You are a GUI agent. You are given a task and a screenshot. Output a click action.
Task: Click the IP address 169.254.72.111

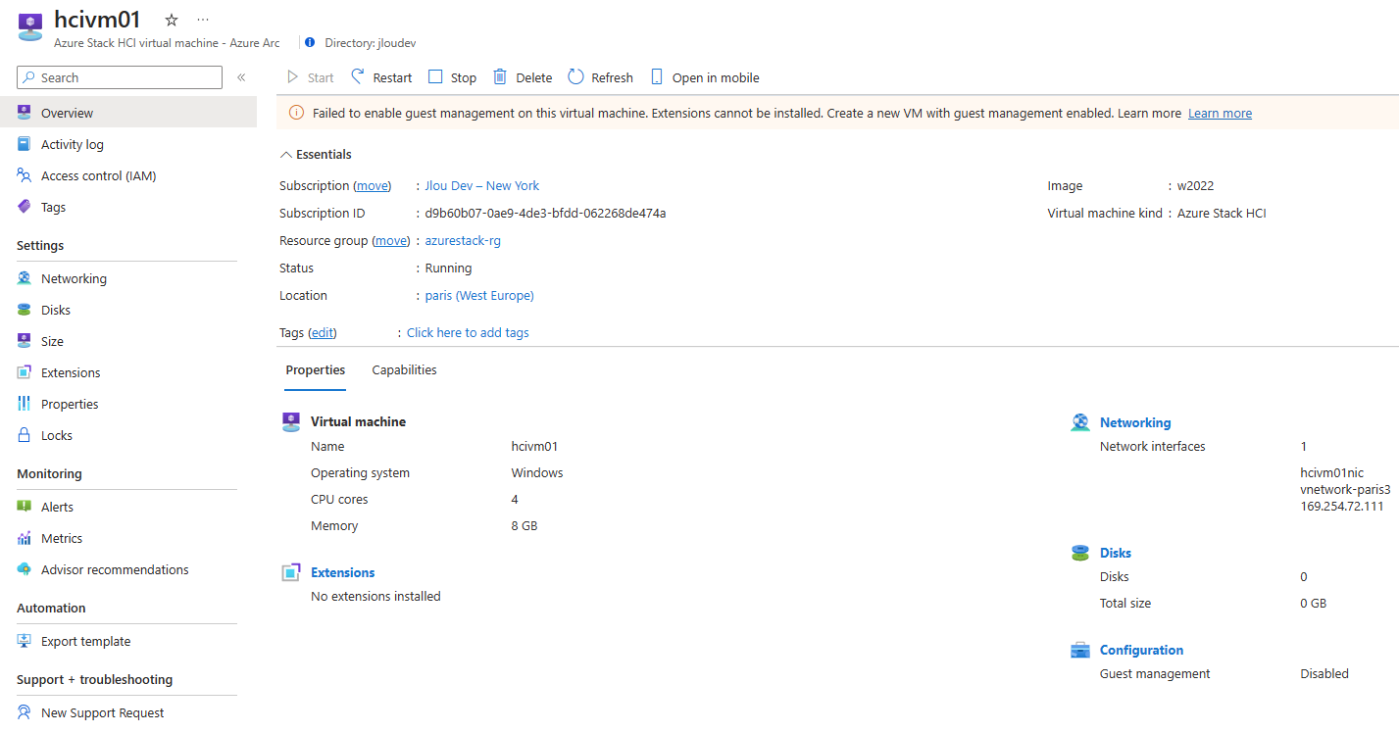tap(1342, 507)
